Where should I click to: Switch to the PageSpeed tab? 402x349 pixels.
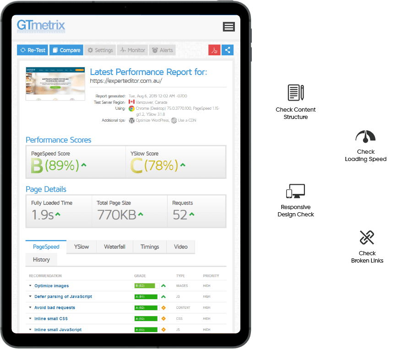[46, 247]
